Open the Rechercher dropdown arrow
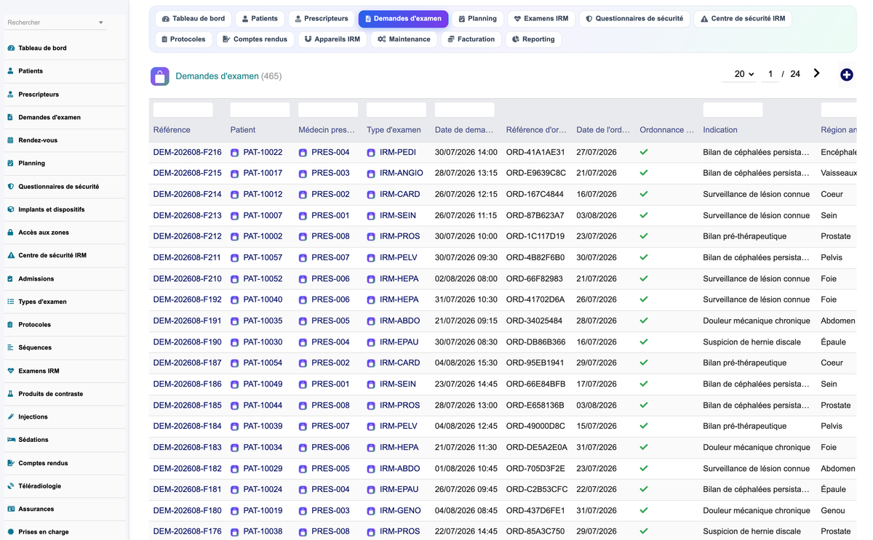Viewport: 873px width, 540px height. tap(100, 23)
